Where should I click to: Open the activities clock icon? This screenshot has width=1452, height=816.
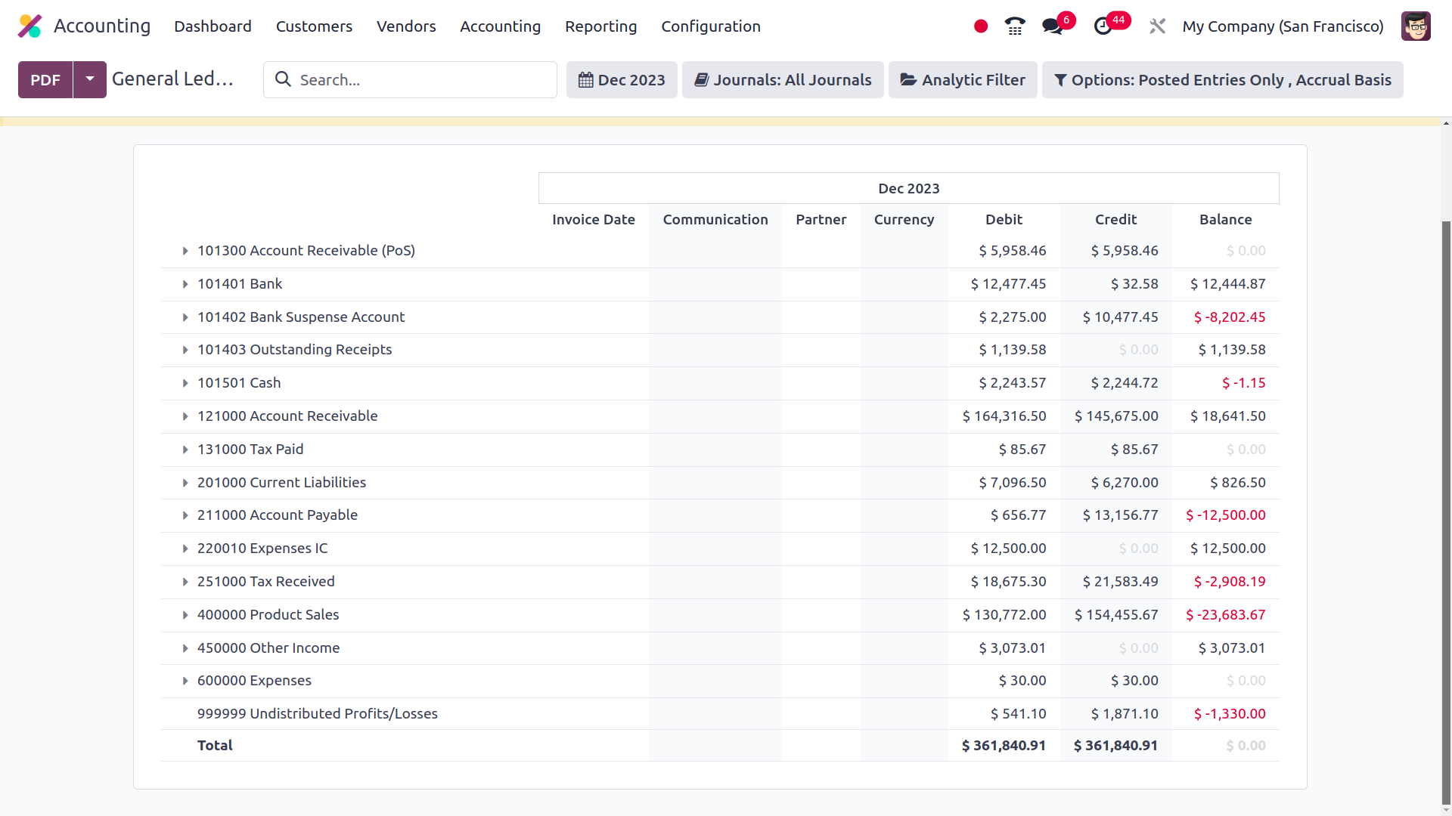tap(1103, 26)
